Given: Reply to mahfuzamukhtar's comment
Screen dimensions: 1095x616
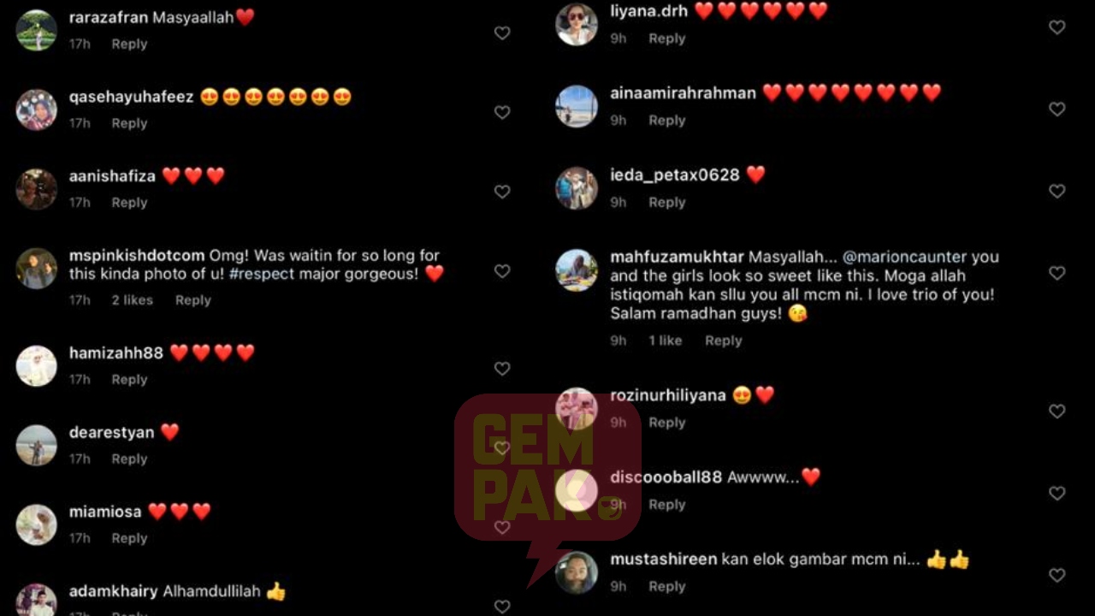Looking at the screenshot, I should tap(723, 341).
